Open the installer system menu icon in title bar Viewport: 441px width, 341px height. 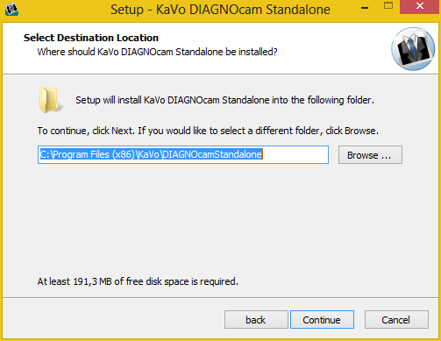coord(11,9)
